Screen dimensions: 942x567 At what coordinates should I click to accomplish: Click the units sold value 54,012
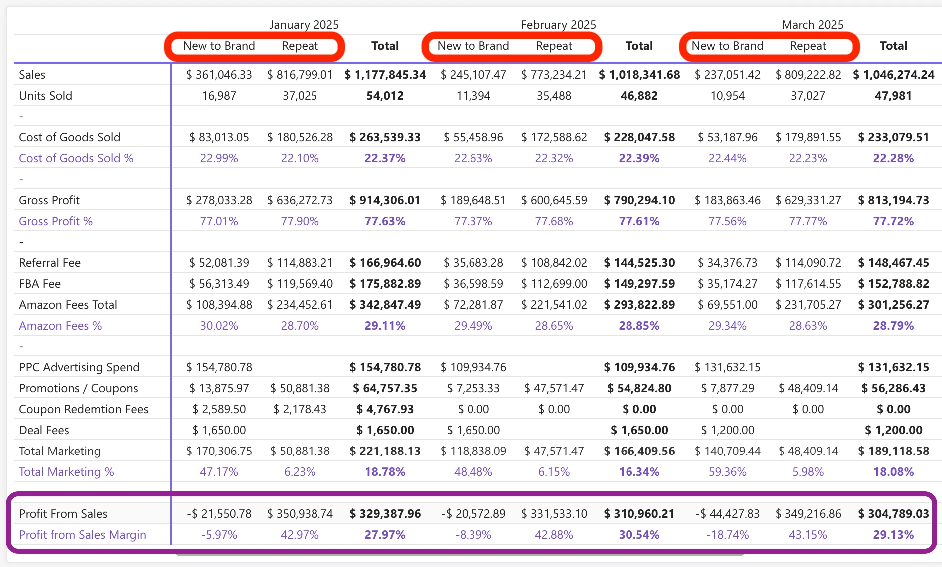tap(385, 96)
